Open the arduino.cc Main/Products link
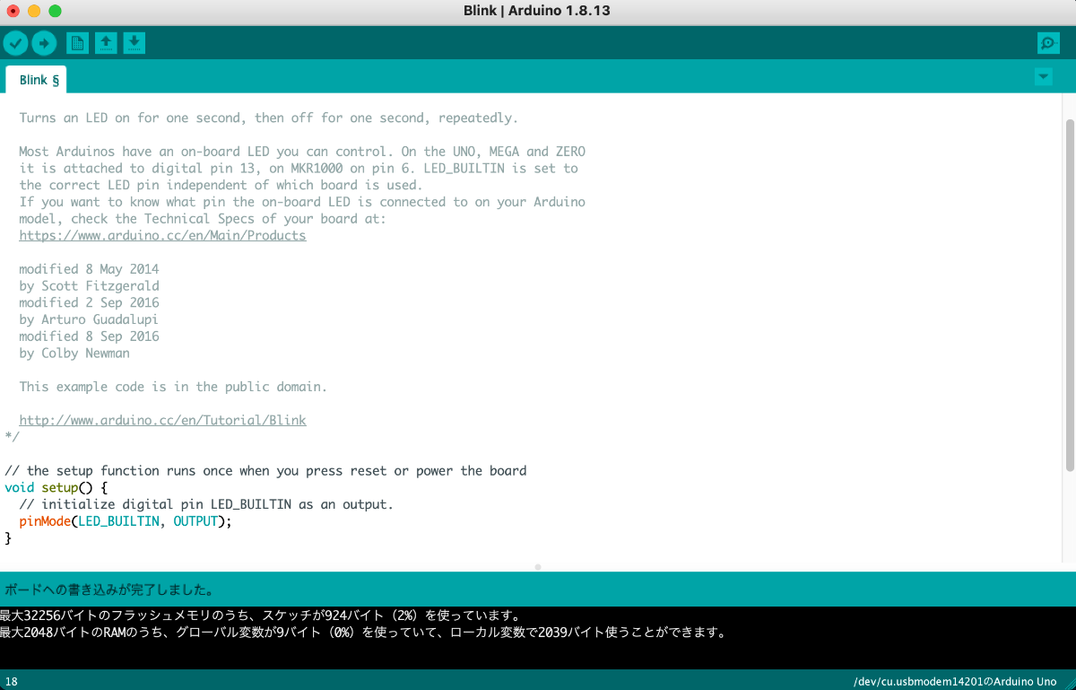This screenshot has height=690, width=1076. [x=162, y=235]
